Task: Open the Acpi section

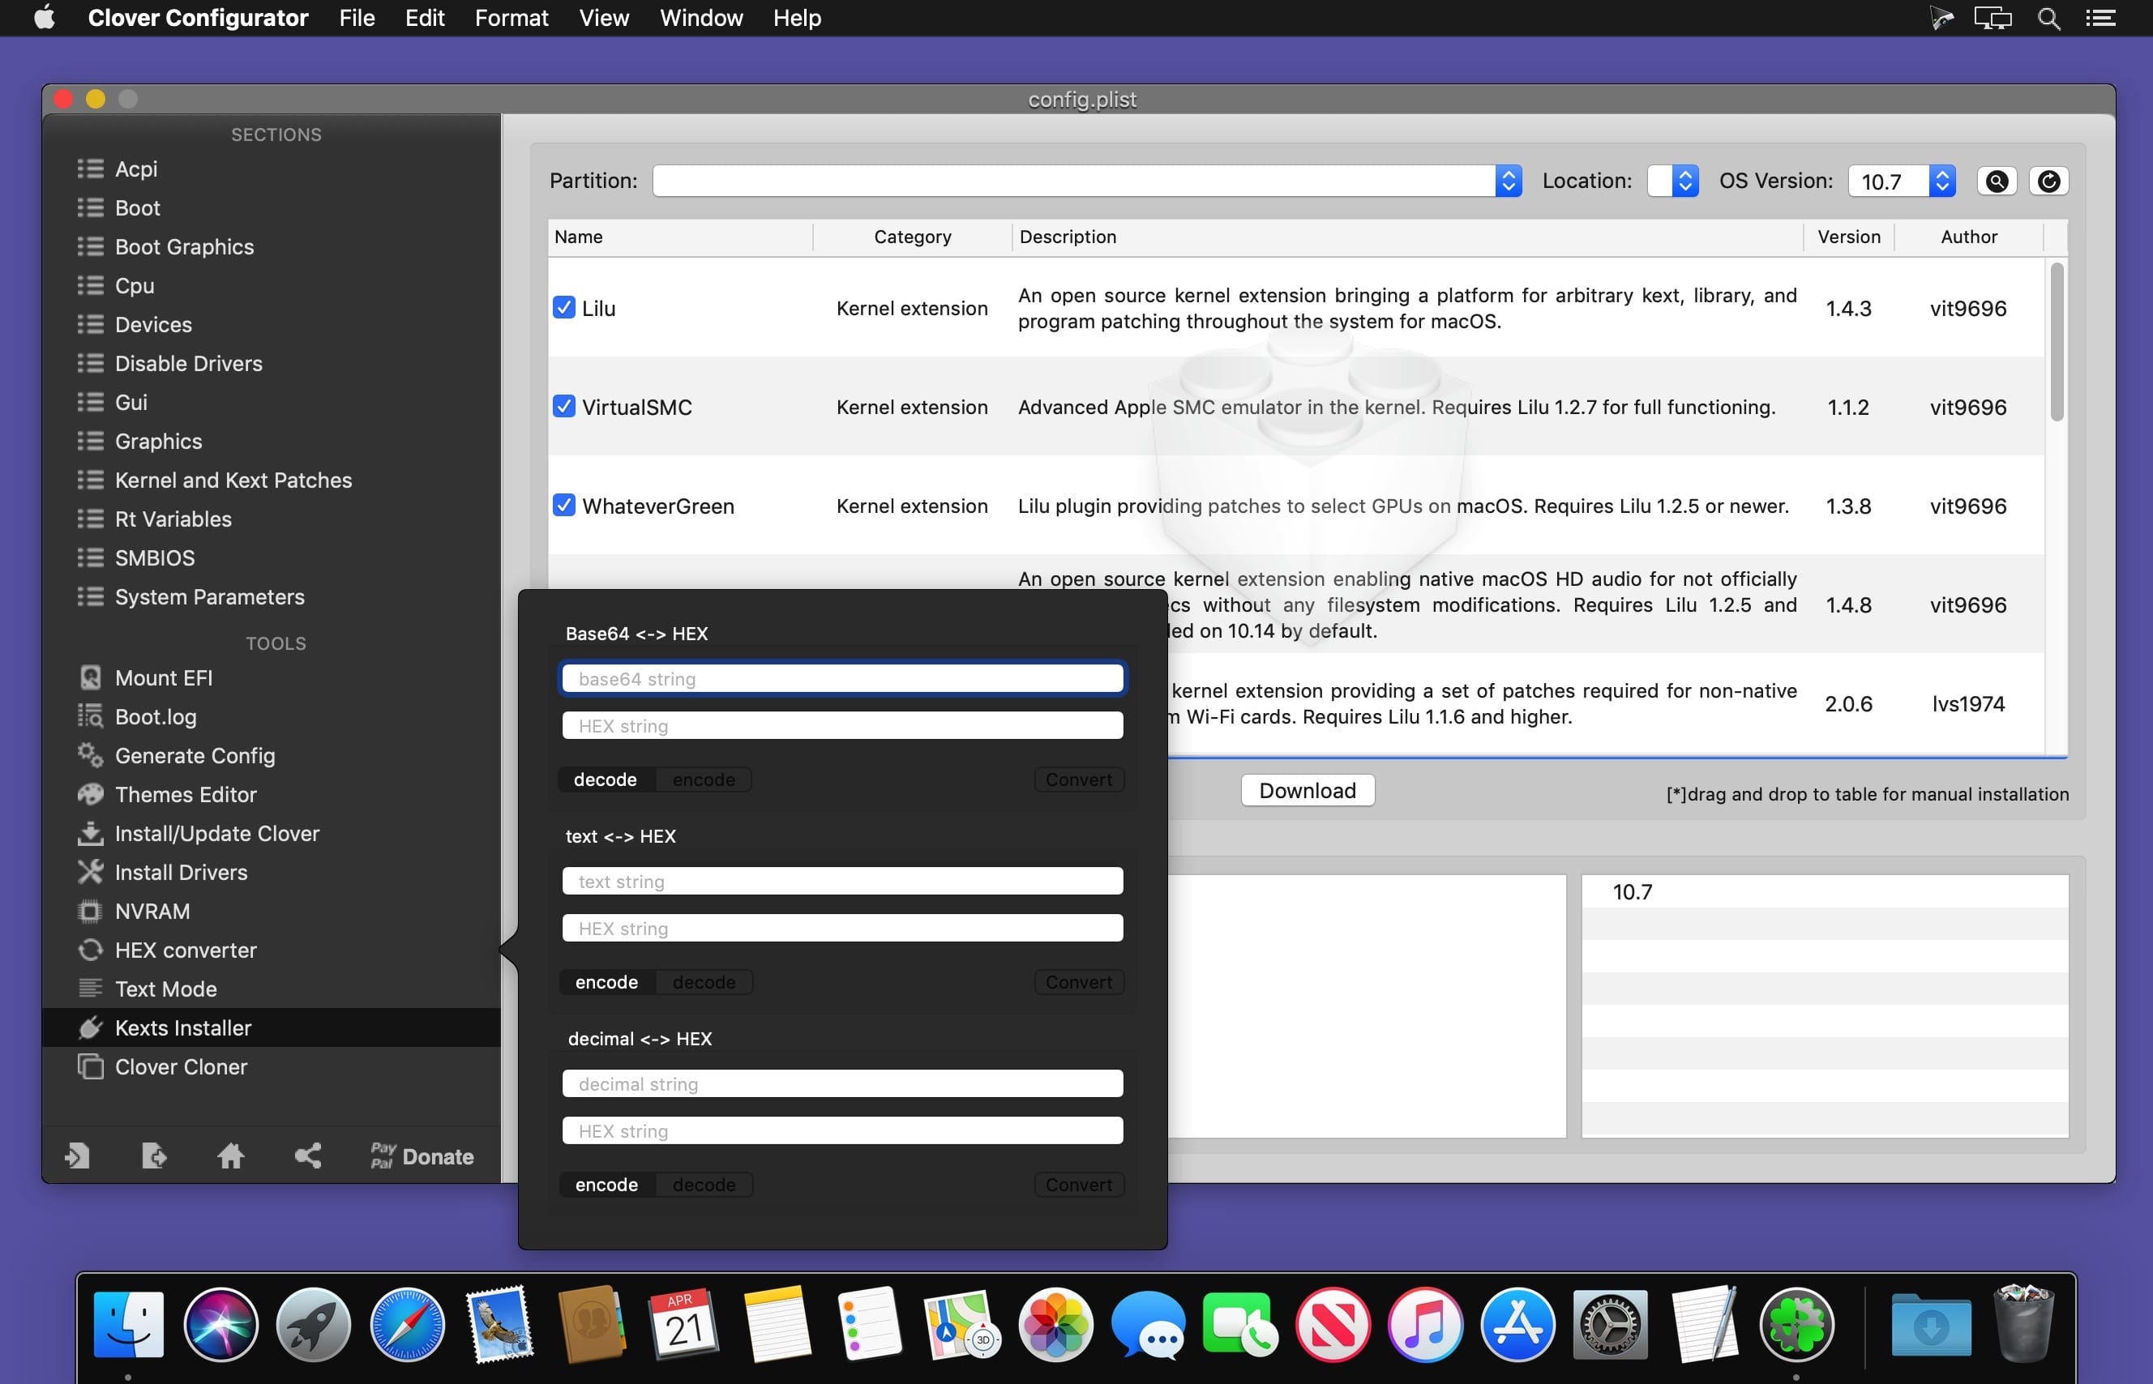Action: tap(135, 169)
